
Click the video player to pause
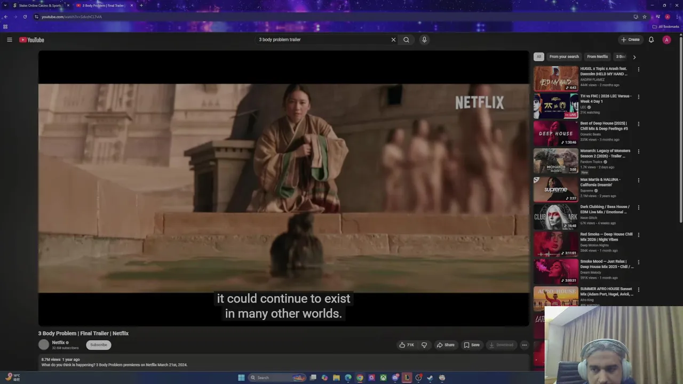pos(283,188)
